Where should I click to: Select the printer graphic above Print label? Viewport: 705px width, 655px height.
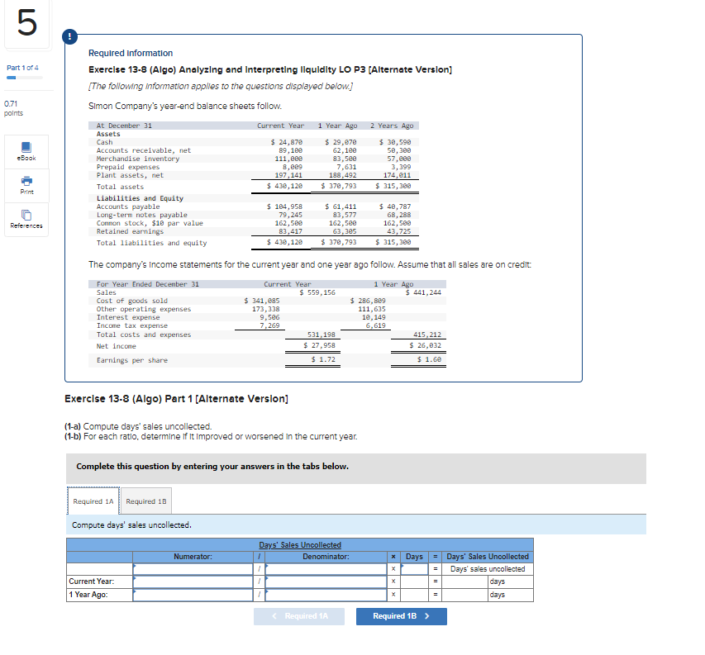26,180
